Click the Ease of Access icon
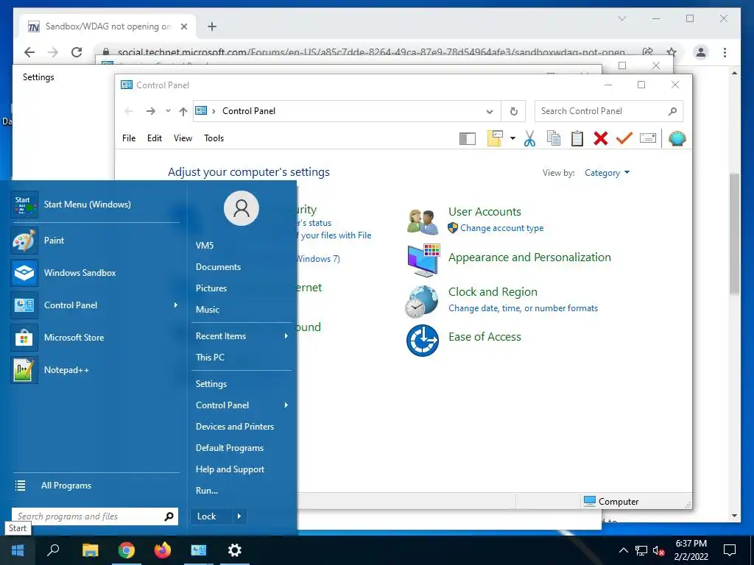This screenshot has height=565, width=754. click(x=422, y=341)
